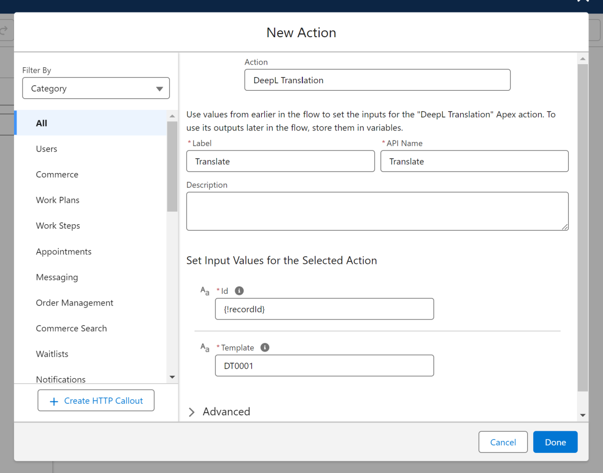
Task: Click the text type icon beside Id
Action: tap(205, 291)
